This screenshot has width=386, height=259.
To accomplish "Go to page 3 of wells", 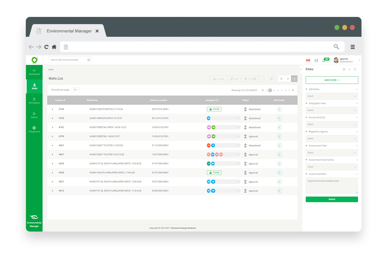I will pyautogui.click(x=278, y=90).
